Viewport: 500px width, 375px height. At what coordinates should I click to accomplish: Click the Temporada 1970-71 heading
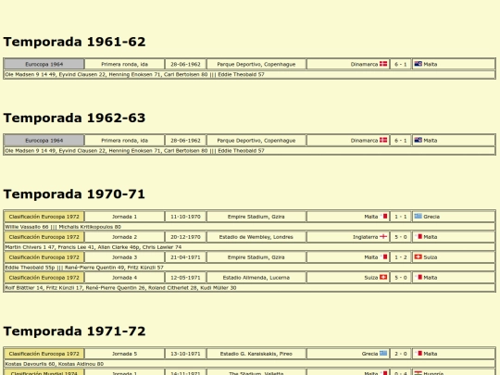click(x=74, y=194)
